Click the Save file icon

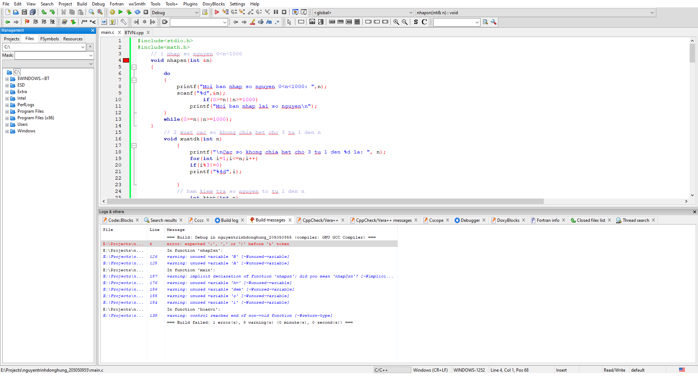[x=24, y=12]
